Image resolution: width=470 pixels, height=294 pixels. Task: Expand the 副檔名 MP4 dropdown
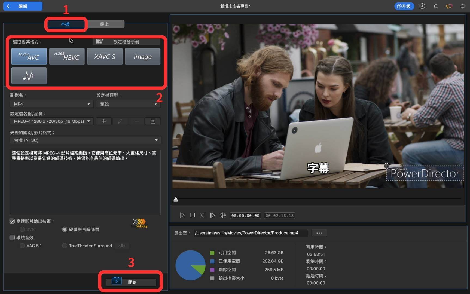52,104
